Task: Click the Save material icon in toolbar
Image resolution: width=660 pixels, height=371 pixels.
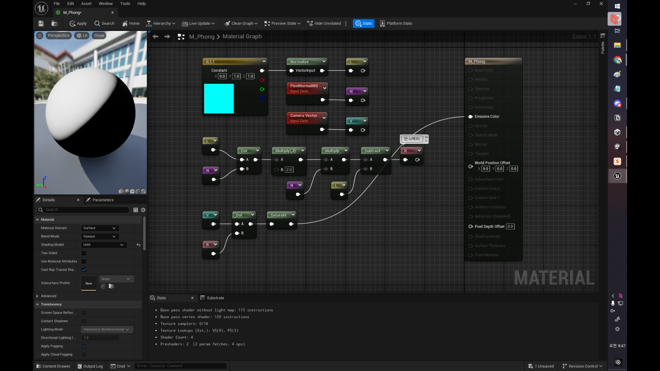Action: (41, 23)
